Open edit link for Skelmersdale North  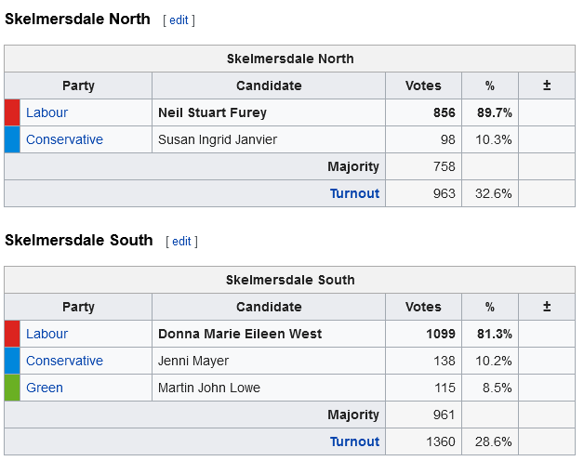click(x=179, y=20)
